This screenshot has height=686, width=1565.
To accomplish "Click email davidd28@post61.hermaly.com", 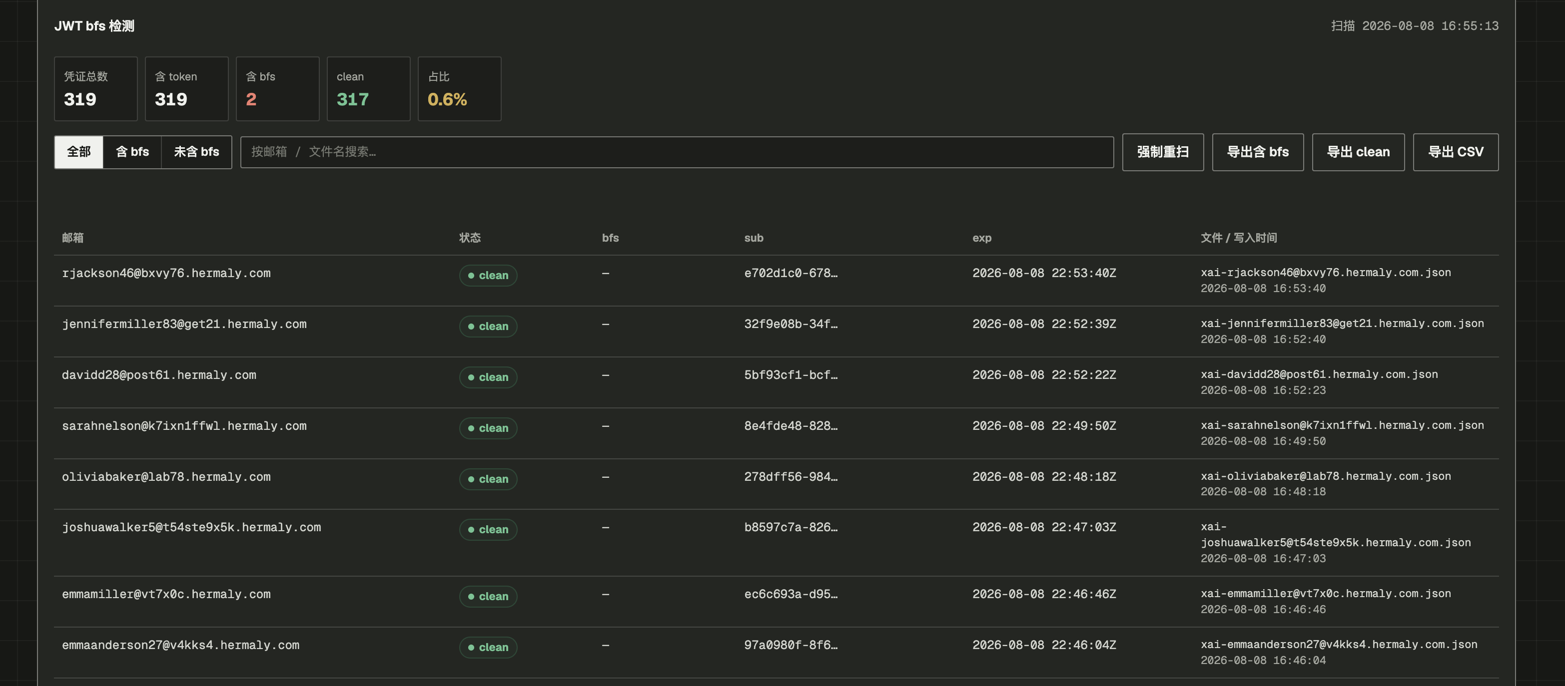I will tap(159, 375).
